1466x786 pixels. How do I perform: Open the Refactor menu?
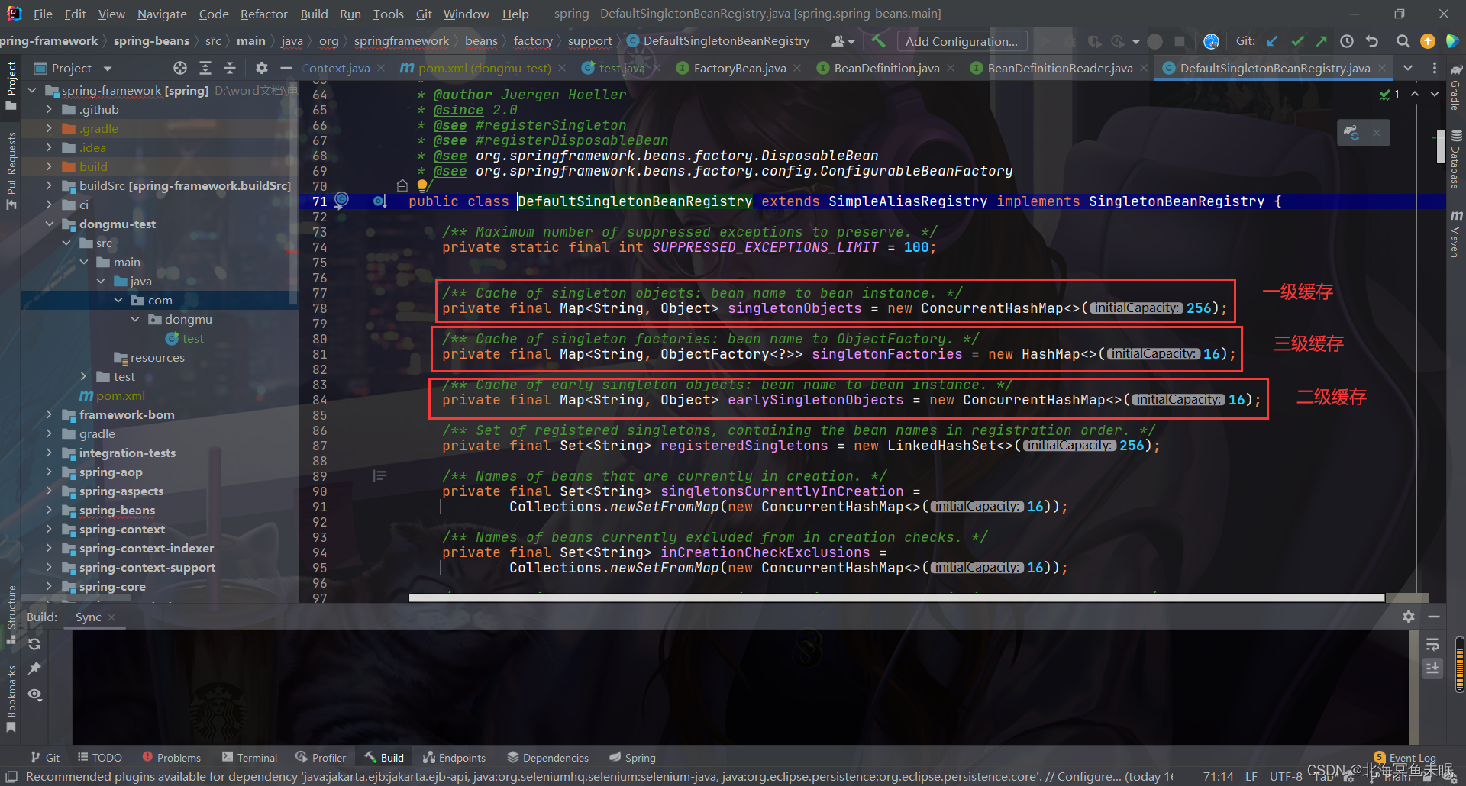point(263,14)
